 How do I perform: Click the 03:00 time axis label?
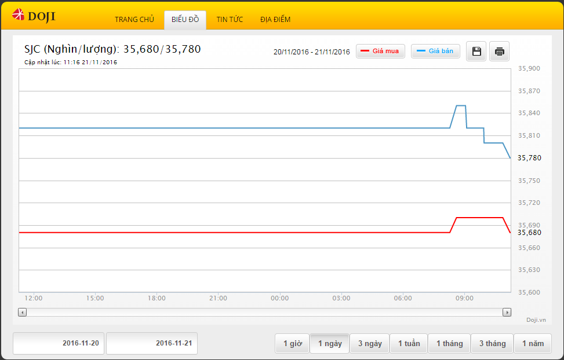coord(341,298)
